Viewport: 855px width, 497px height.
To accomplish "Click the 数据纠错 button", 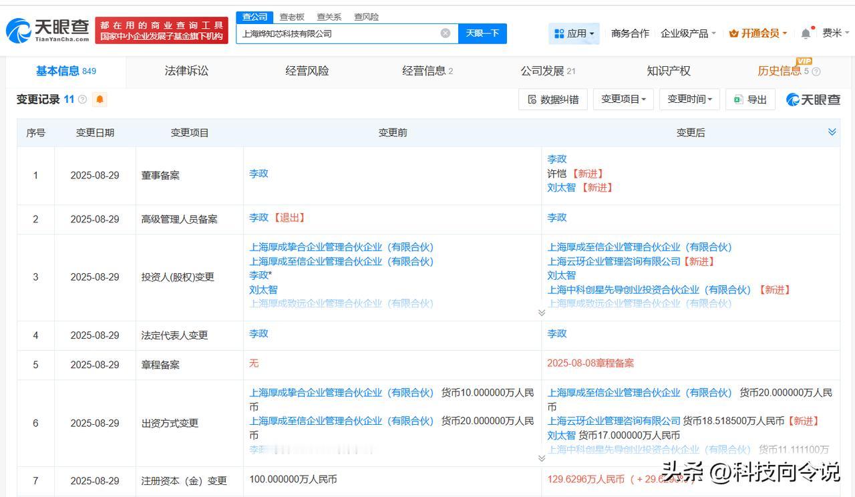I will (552, 100).
